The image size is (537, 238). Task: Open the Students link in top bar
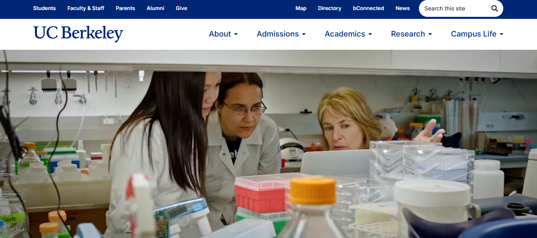click(x=44, y=8)
